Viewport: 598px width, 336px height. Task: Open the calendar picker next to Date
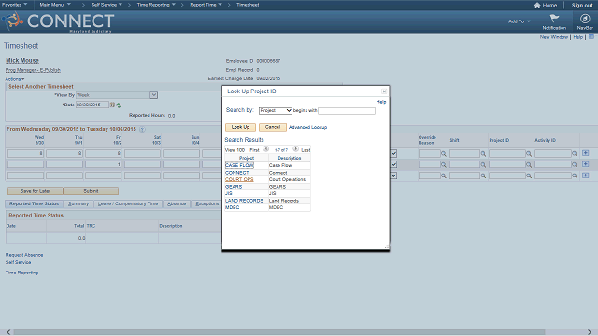(112, 105)
